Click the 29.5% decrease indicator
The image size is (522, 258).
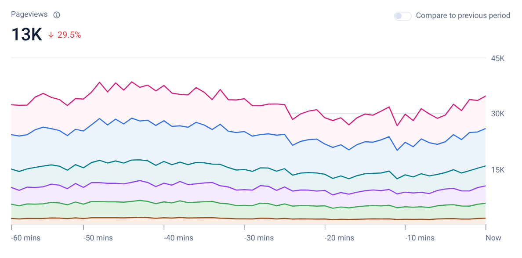point(69,35)
